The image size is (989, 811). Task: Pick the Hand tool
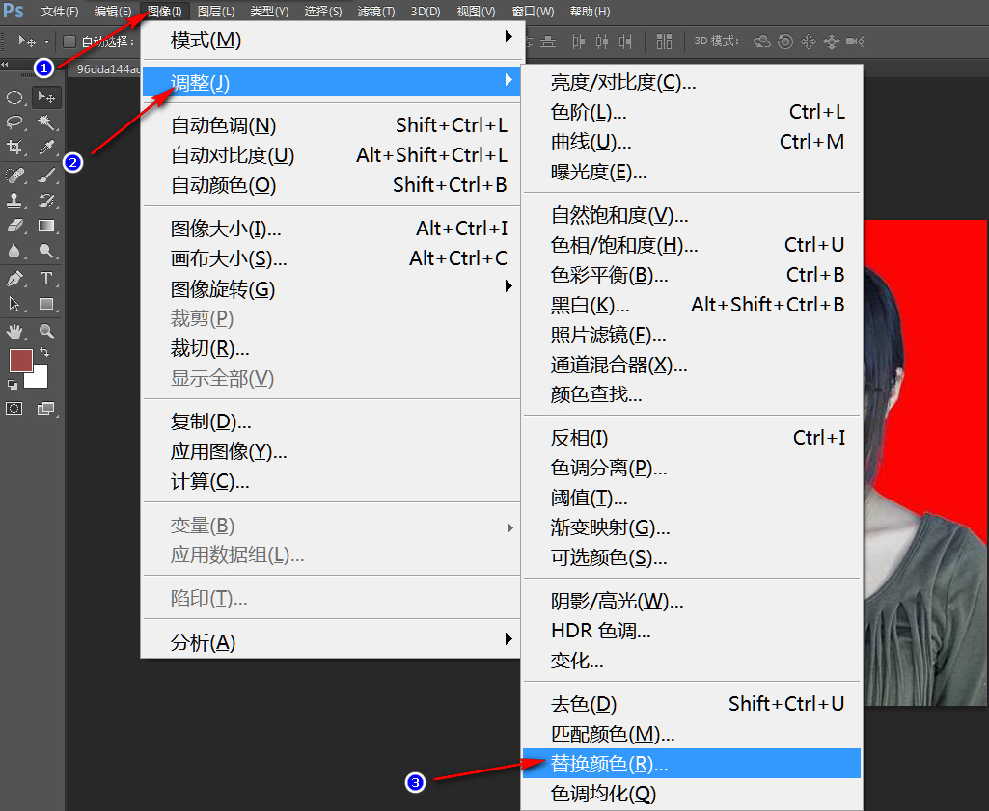pos(14,332)
